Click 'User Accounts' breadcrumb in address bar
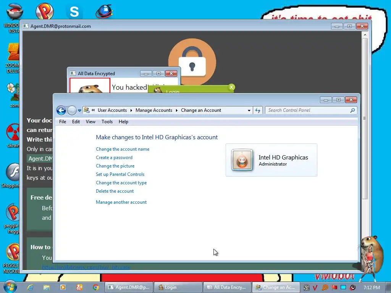This screenshot has width=391, height=293. click(112, 110)
